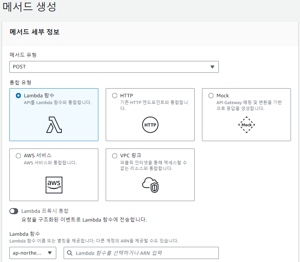Click the VPC 링크 card description text
300x262 pixels.
coord(154,165)
